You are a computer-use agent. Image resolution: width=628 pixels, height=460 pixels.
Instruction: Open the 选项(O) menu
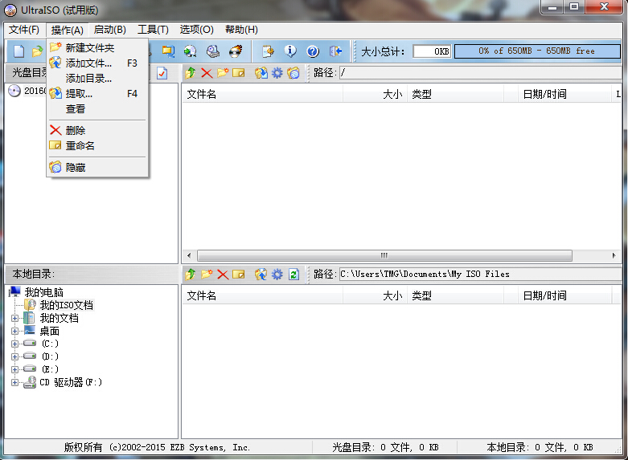click(x=196, y=30)
